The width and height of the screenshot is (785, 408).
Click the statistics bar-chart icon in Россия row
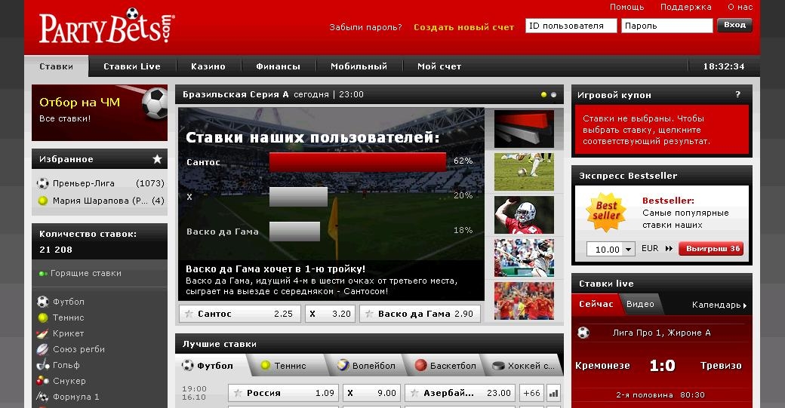click(554, 393)
